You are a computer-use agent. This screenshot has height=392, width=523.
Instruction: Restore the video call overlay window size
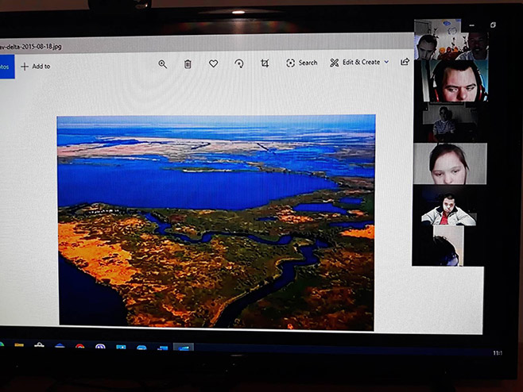[x=493, y=25]
